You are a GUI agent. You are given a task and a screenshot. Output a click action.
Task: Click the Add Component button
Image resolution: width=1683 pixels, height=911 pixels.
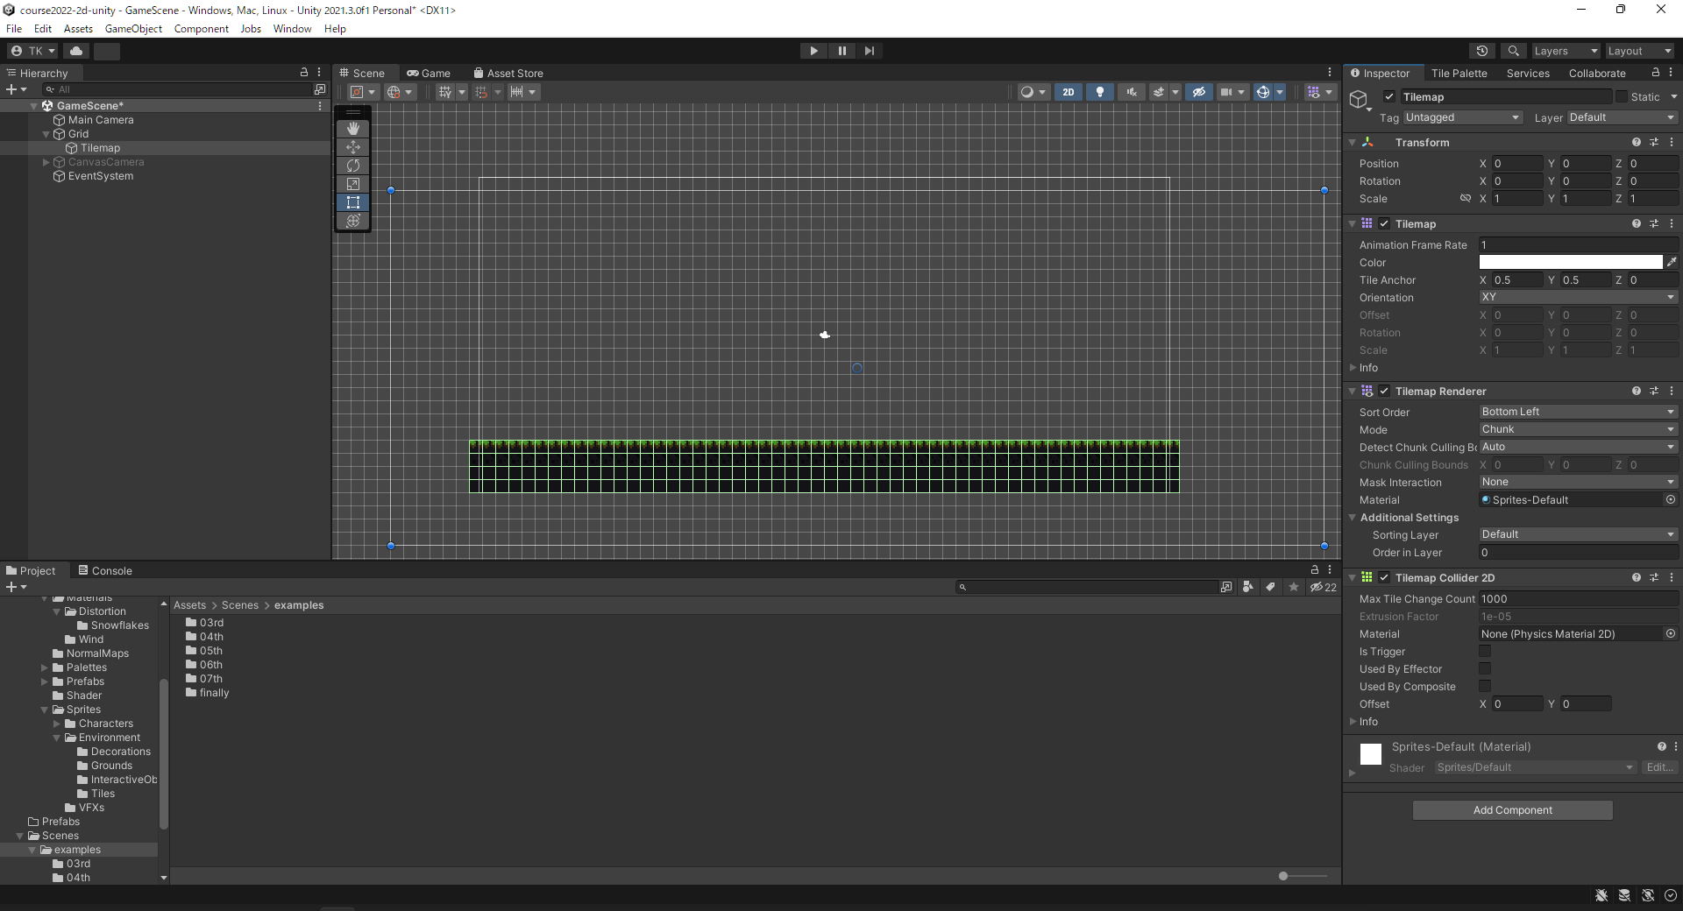(x=1512, y=810)
